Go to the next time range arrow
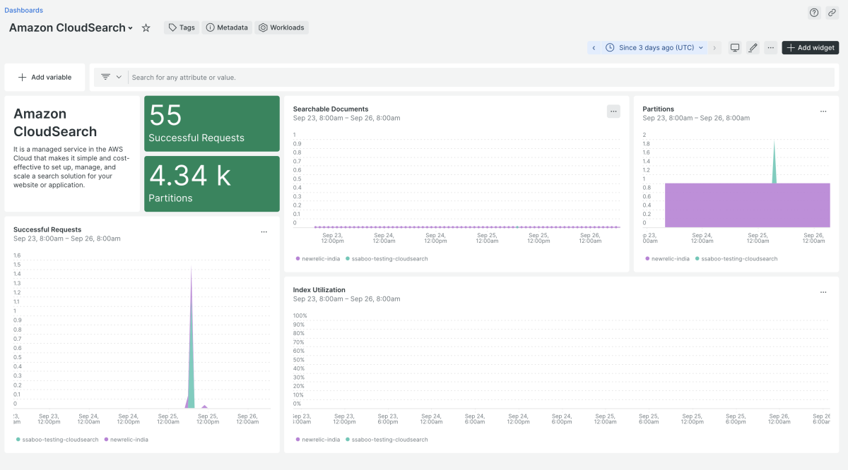 (x=715, y=47)
